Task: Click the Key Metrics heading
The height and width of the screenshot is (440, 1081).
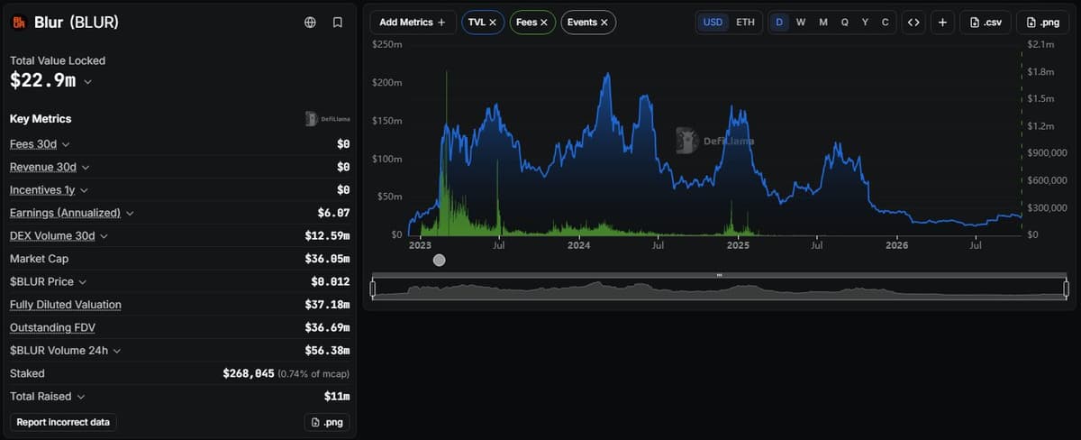Action: 41,119
